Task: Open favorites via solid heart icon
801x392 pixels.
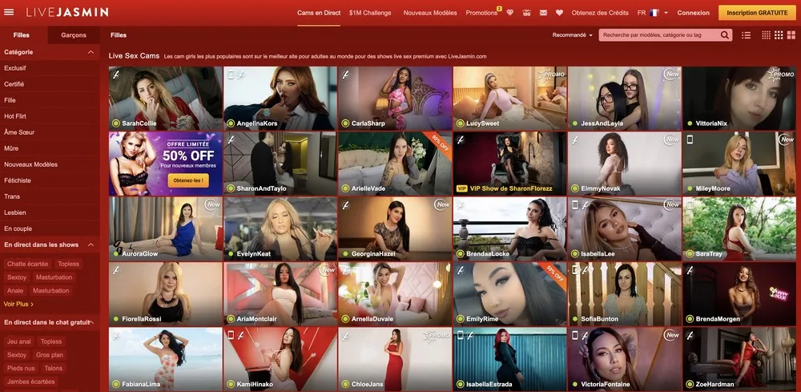Action: pos(559,13)
